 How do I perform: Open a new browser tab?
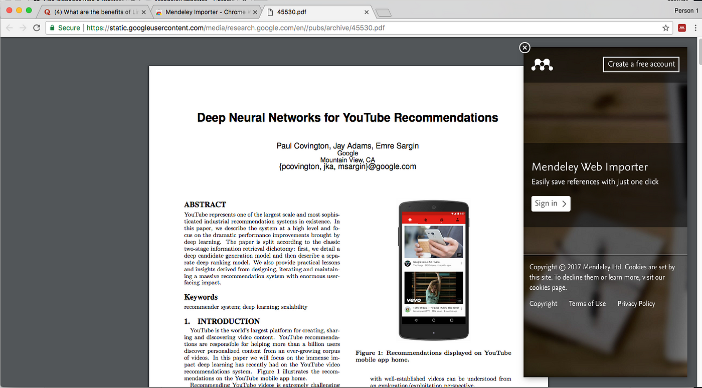(x=383, y=13)
